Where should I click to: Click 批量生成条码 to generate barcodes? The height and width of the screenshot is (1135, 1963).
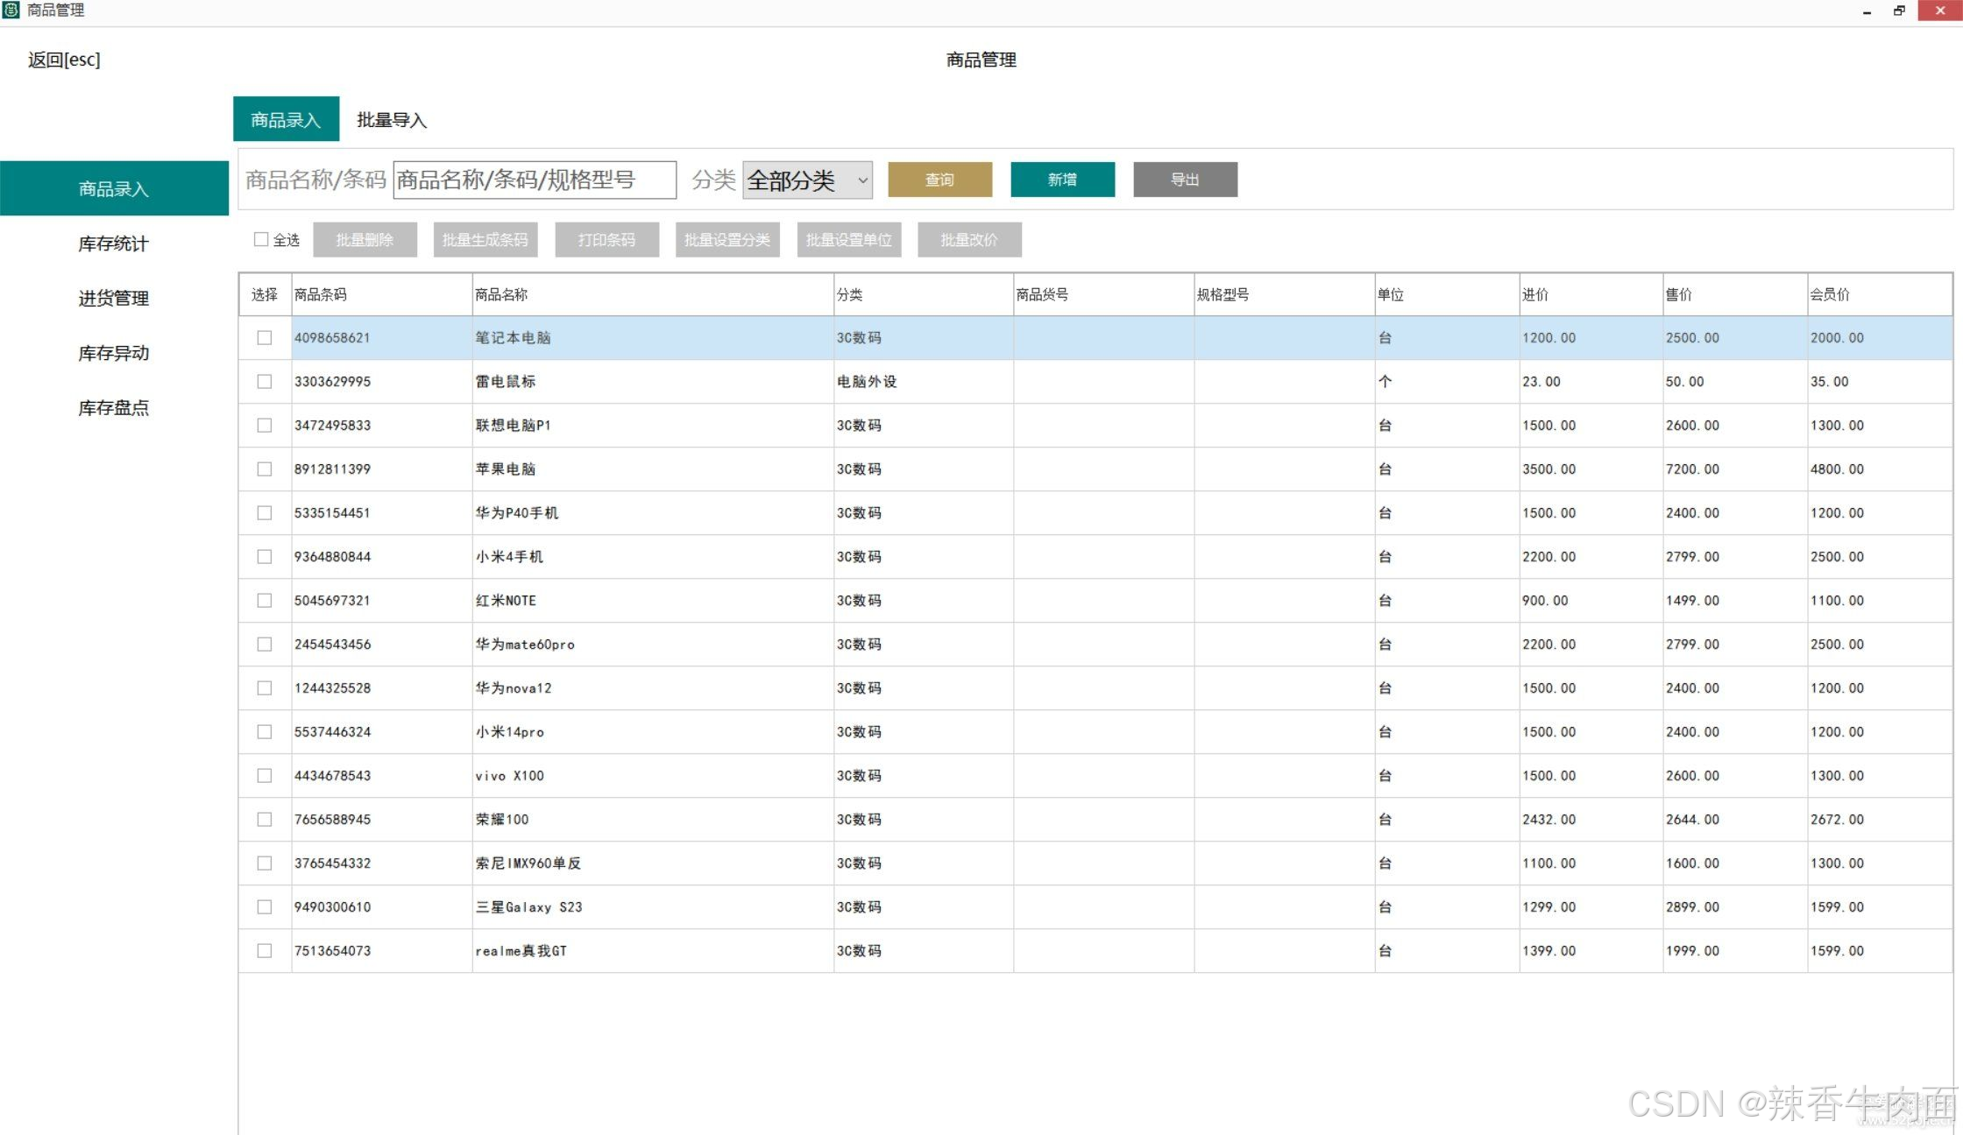[x=485, y=239]
